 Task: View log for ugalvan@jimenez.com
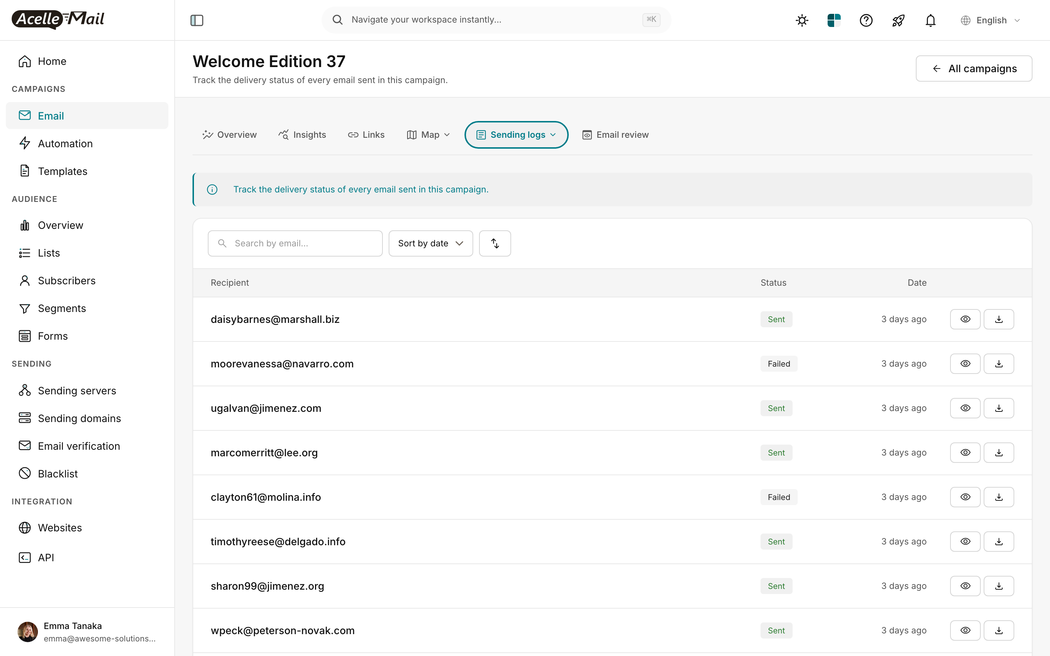(x=965, y=408)
